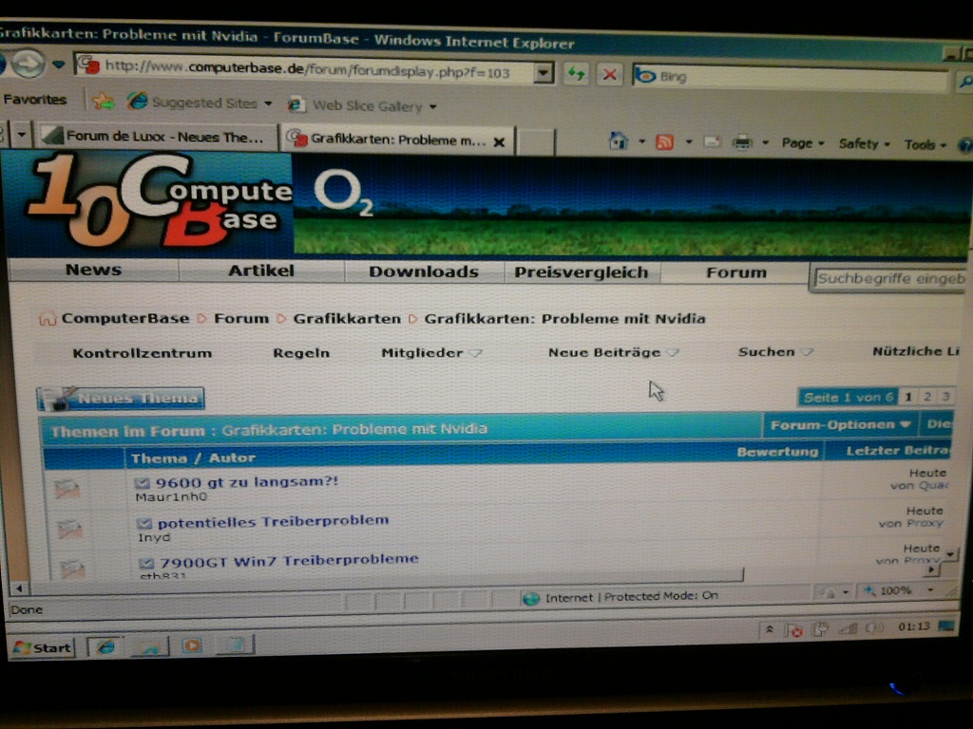Open thread '9600 gt zu langsam?!'
Image resolution: width=973 pixels, height=729 pixels.
coord(246,481)
